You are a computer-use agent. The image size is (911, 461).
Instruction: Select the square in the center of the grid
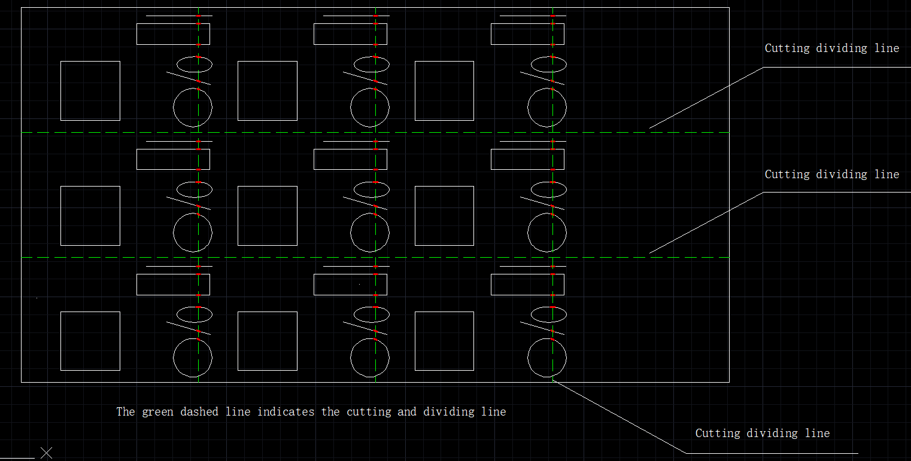[x=238, y=216]
